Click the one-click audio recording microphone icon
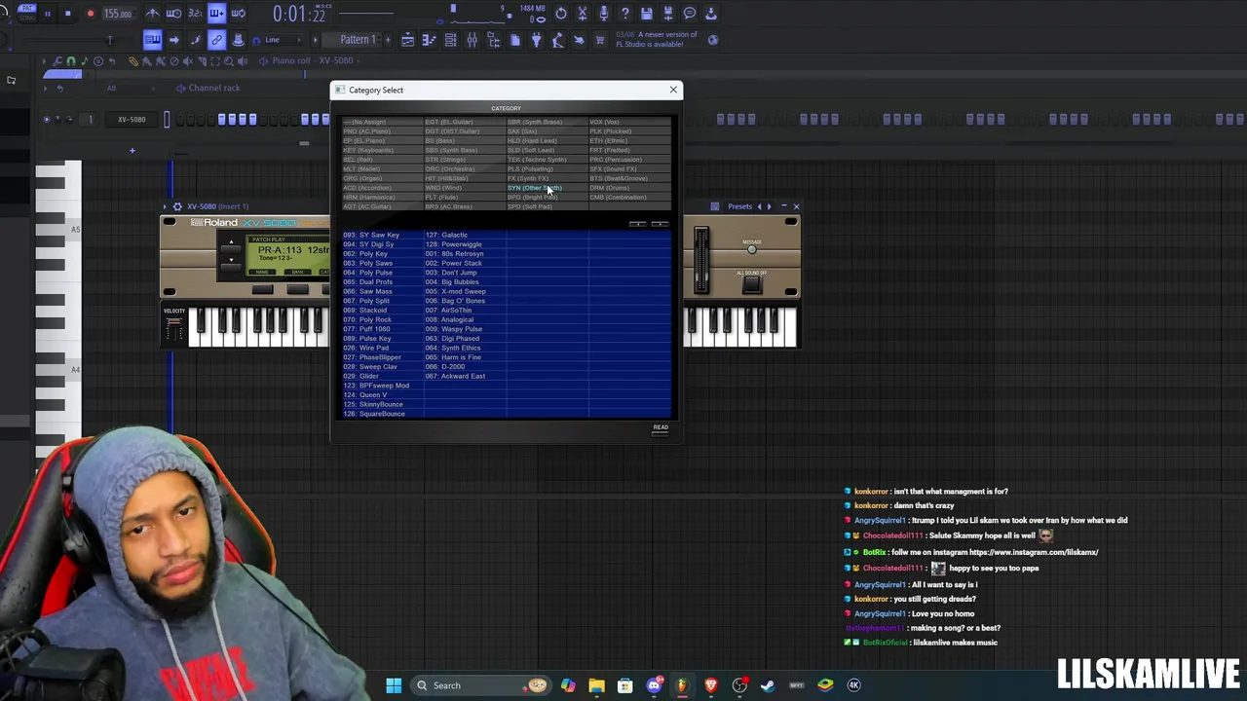1247x701 pixels. 603,14
